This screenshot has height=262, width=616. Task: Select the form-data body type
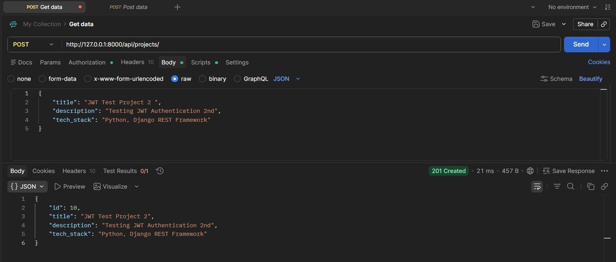[42, 79]
